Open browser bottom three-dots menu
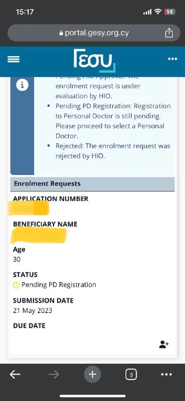This screenshot has height=401, width=185. tap(166, 374)
